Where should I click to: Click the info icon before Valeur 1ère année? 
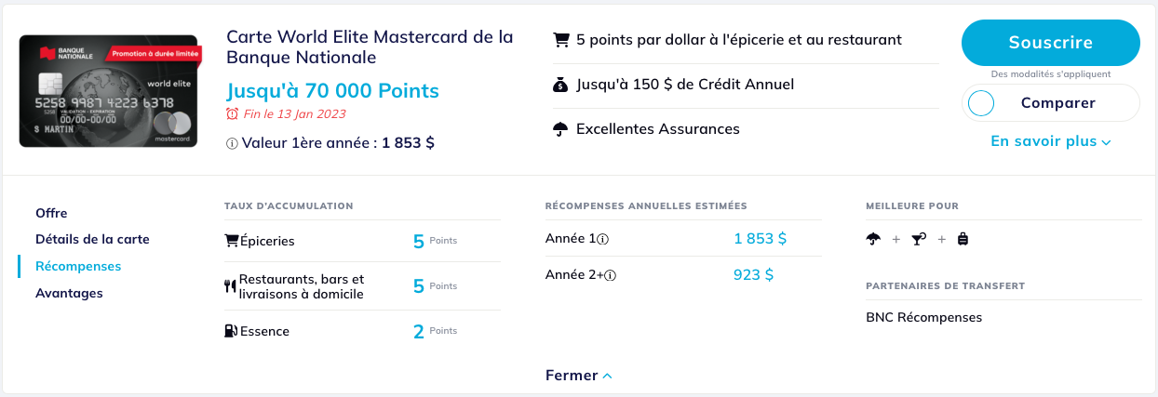232,143
